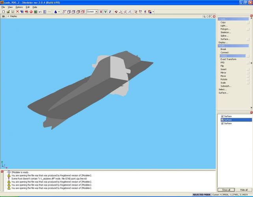253x197 pixels.
Task: Click the Open file folder icon
Action: [x=7, y=12]
